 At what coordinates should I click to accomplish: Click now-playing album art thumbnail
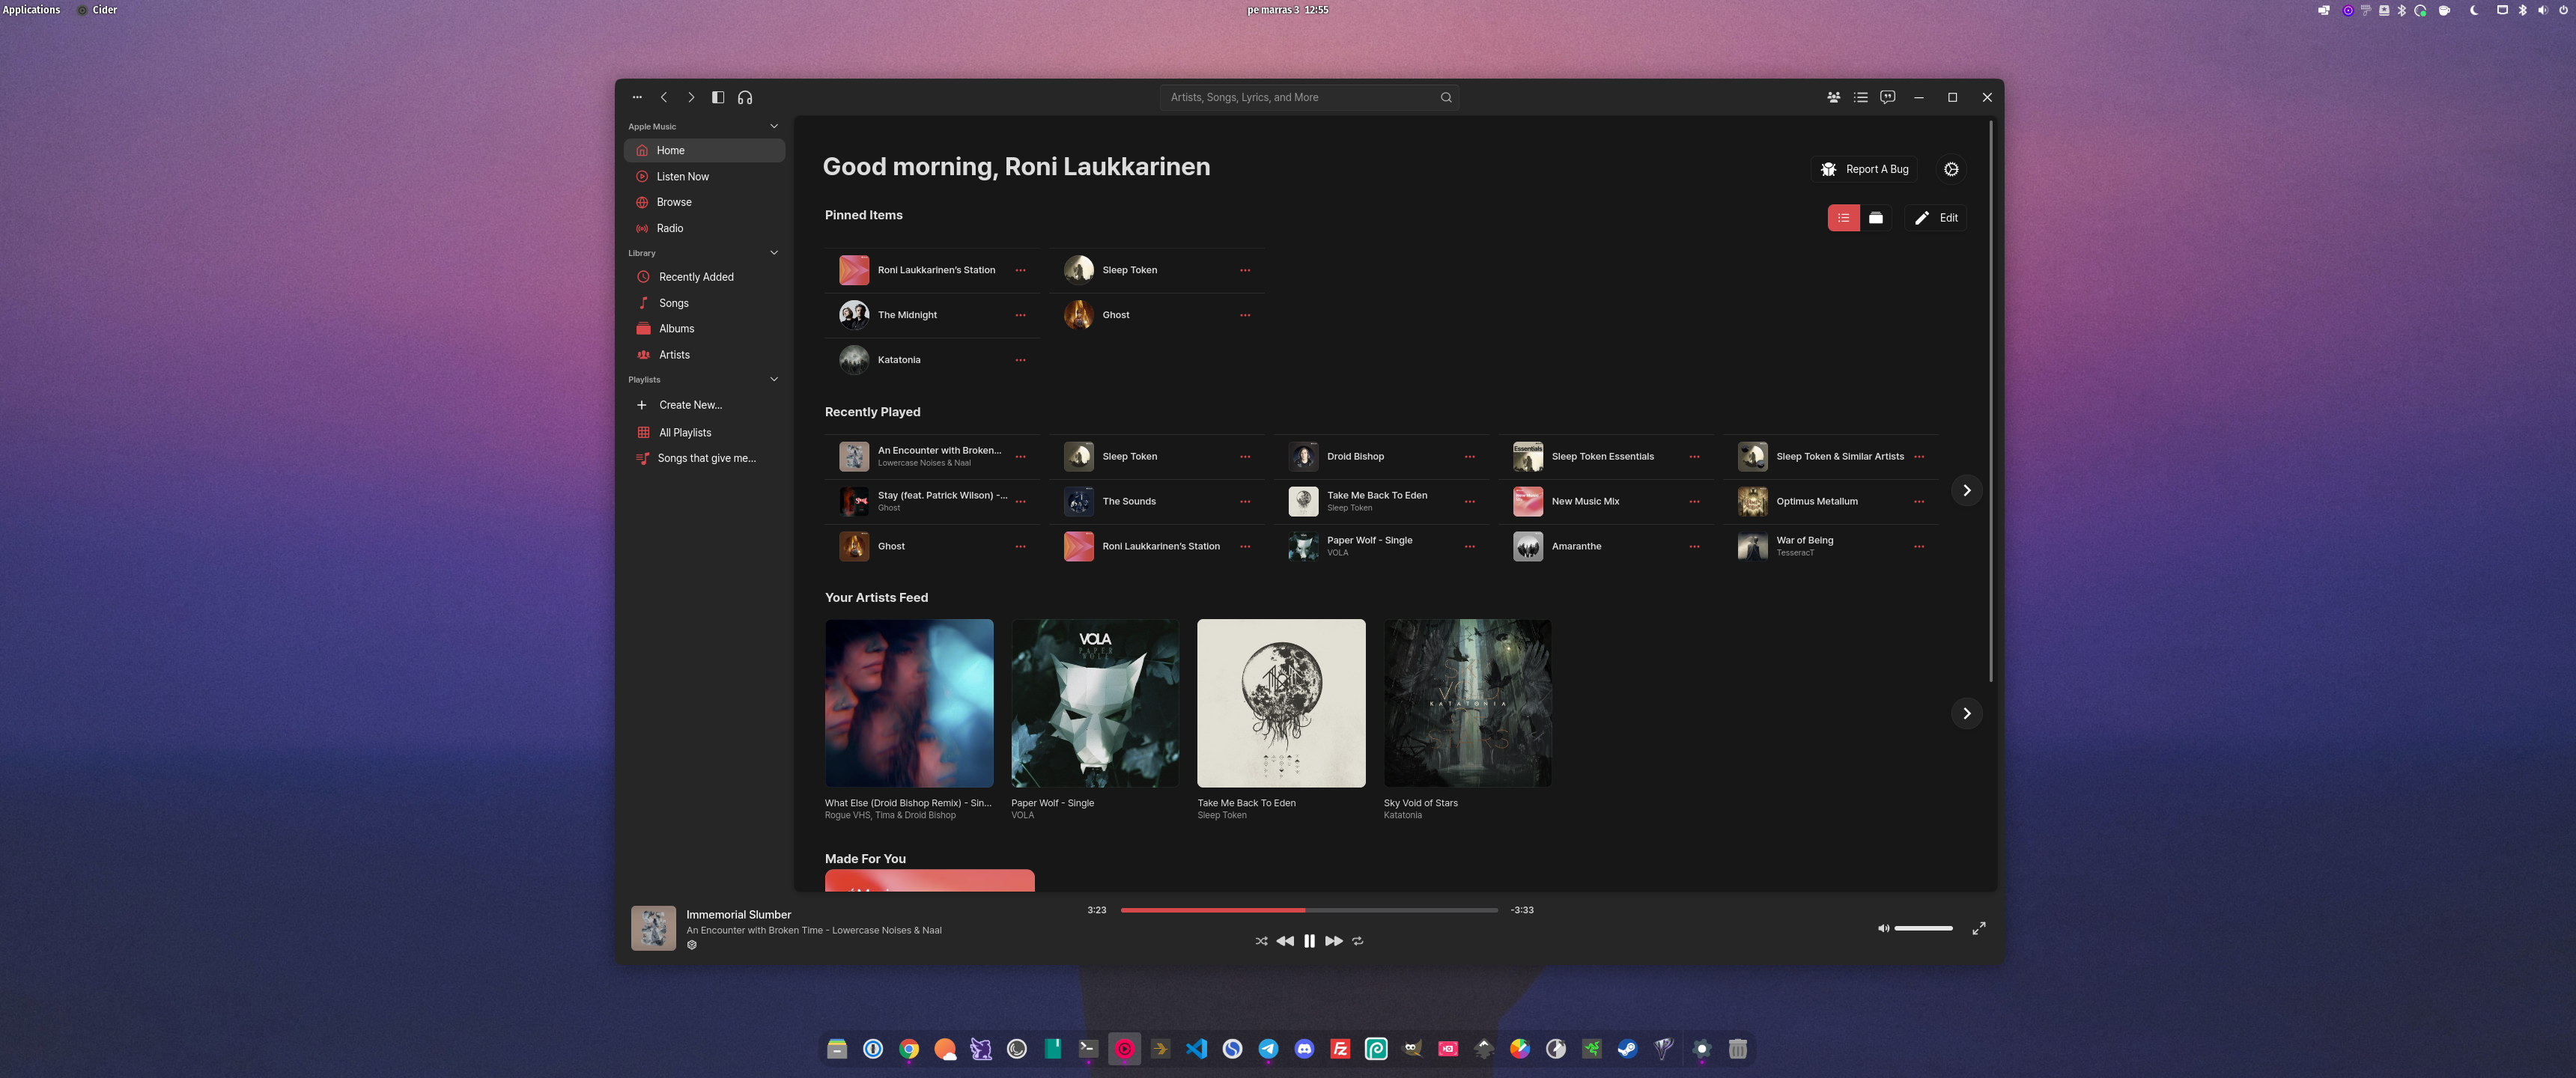pyautogui.click(x=653, y=928)
